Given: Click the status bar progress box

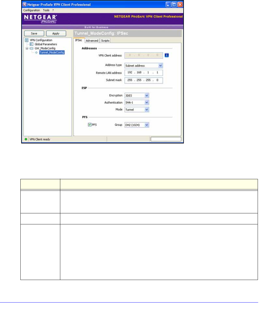Looking at the screenshot, I should coord(166,139).
